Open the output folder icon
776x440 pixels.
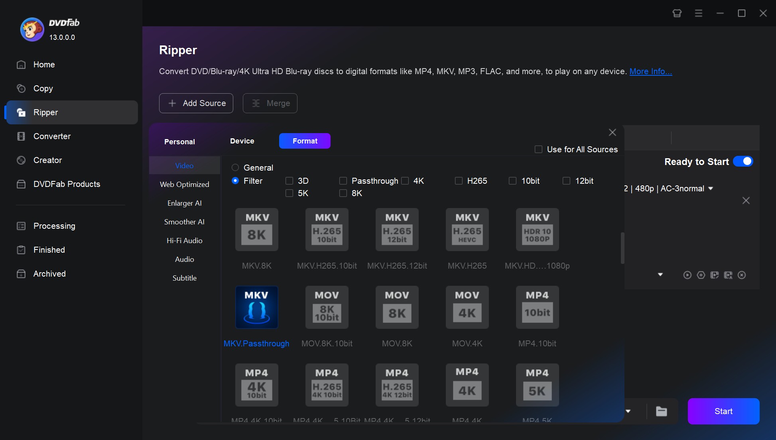(662, 411)
